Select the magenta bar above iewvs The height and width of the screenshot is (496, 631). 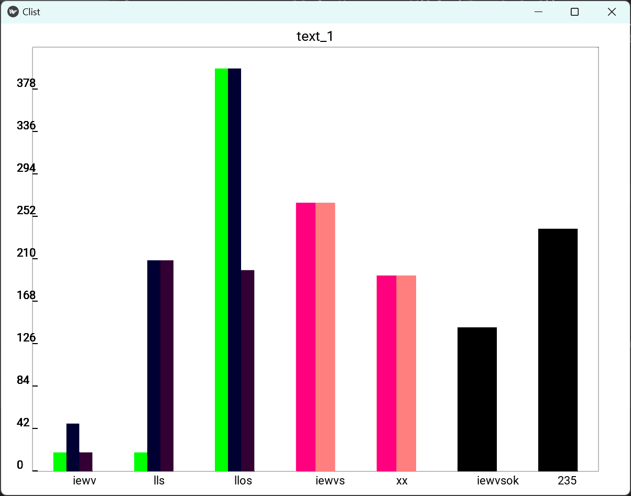coord(306,337)
